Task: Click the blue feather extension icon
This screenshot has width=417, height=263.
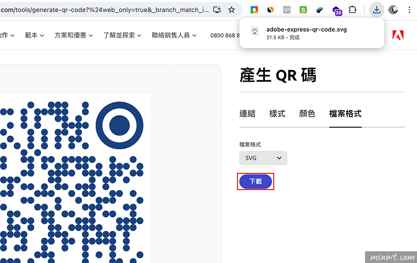Action: click(x=320, y=10)
